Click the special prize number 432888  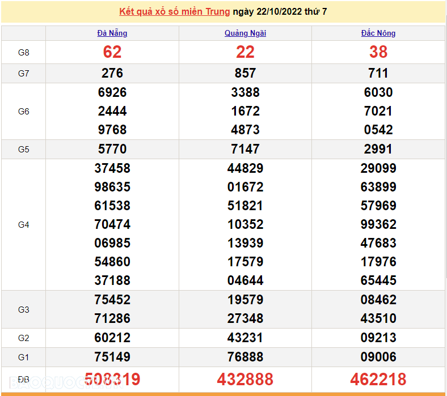pyautogui.click(x=245, y=379)
